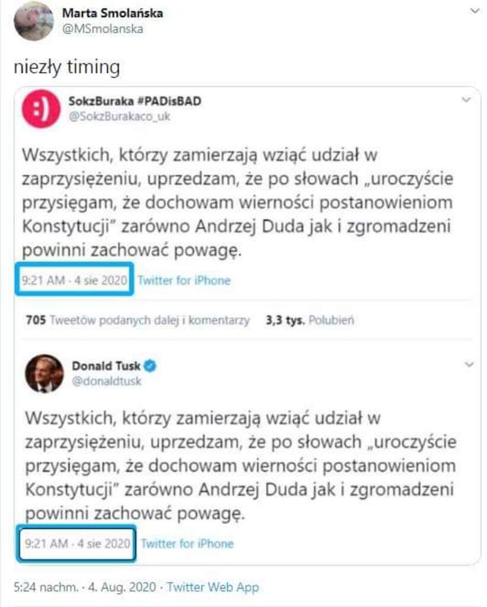Open the 5:24 nachm. 4. Aug. 2020 timestamp

85,587
